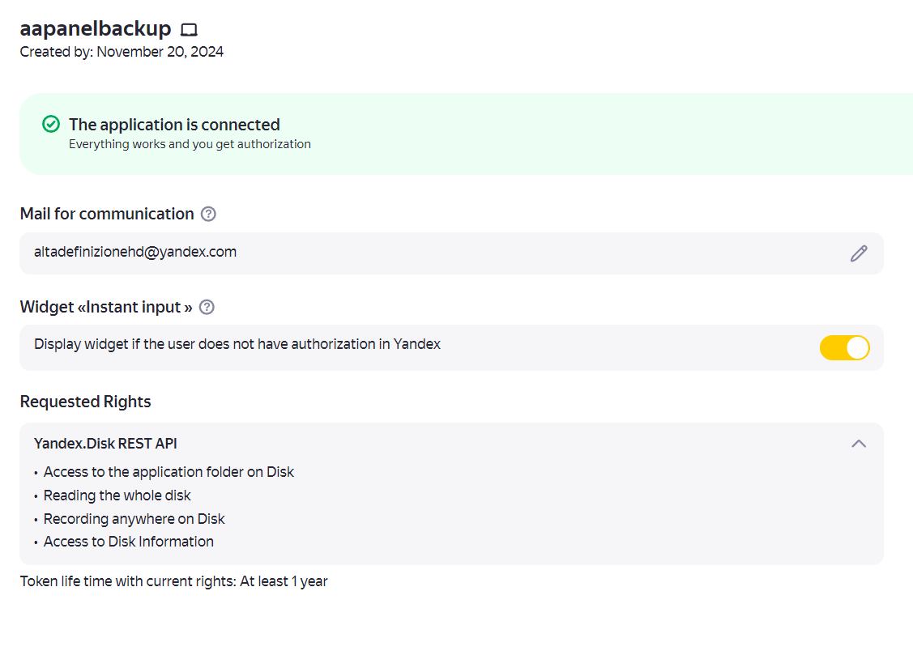Select "Access to Disk Information" permission
913x655 pixels.
tap(129, 542)
